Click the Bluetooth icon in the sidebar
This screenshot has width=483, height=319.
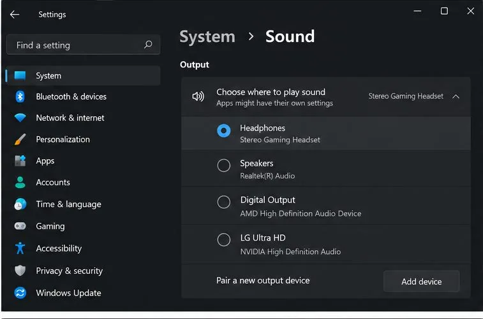[20, 97]
